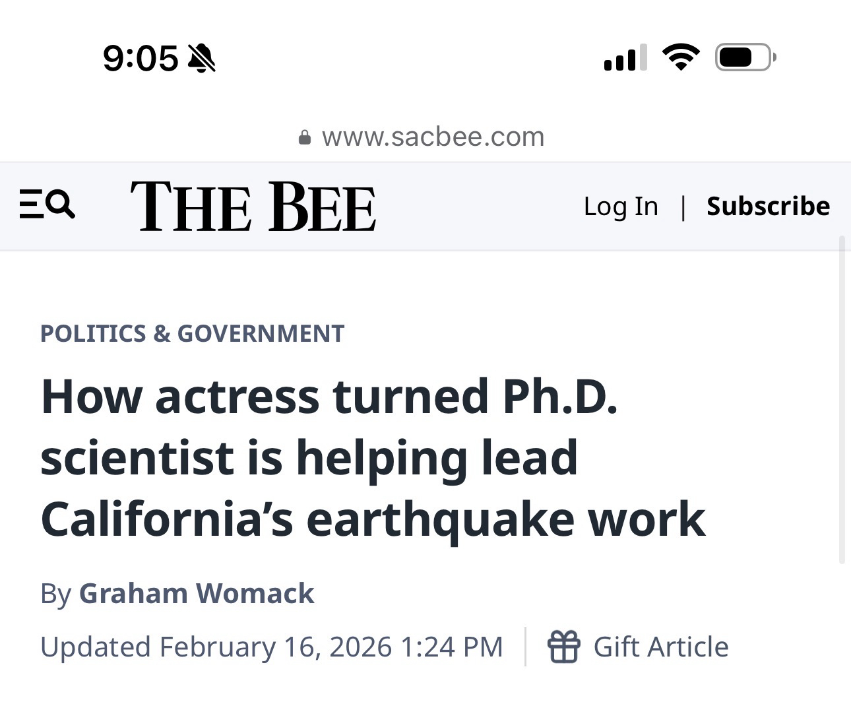
Task: Tap the 9:05 clock in status bar
Action: click(x=141, y=58)
